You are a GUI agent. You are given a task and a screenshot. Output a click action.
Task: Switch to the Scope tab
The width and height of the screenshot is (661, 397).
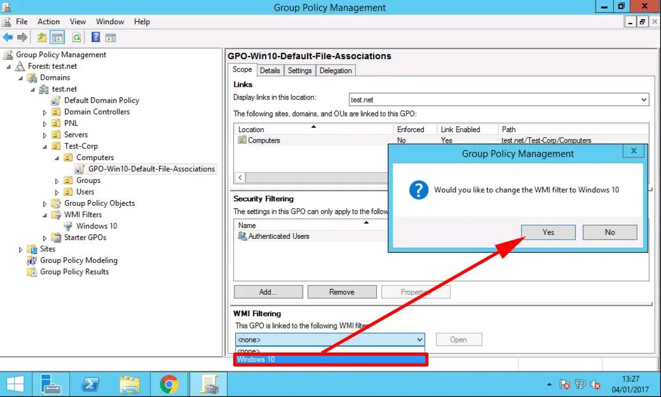point(242,69)
